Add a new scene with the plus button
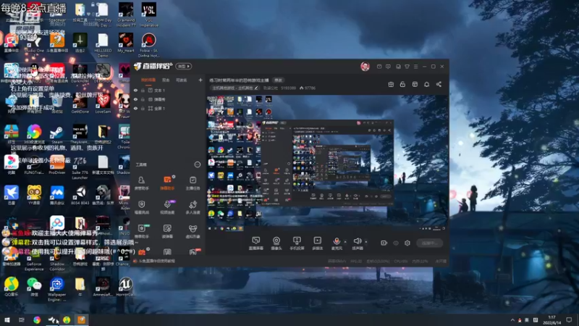This screenshot has height=326, width=579. [x=200, y=80]
